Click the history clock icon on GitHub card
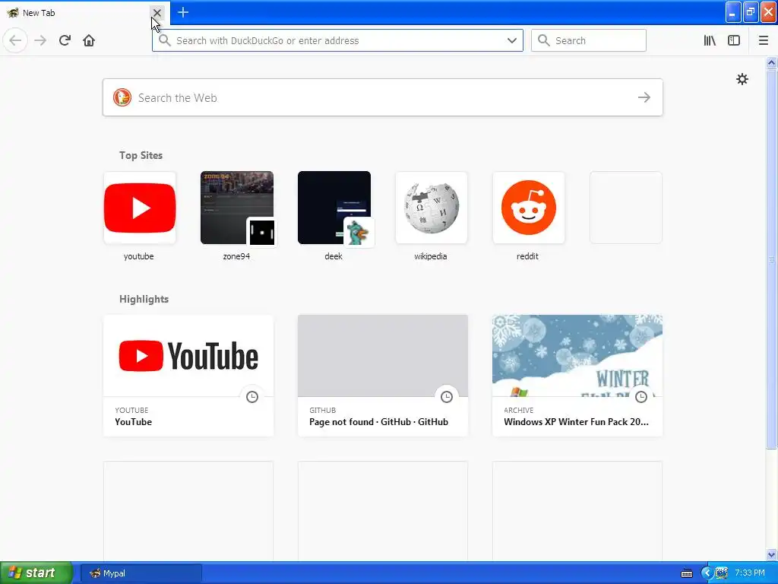The image size is (778, 584). [x=447, y=396]
